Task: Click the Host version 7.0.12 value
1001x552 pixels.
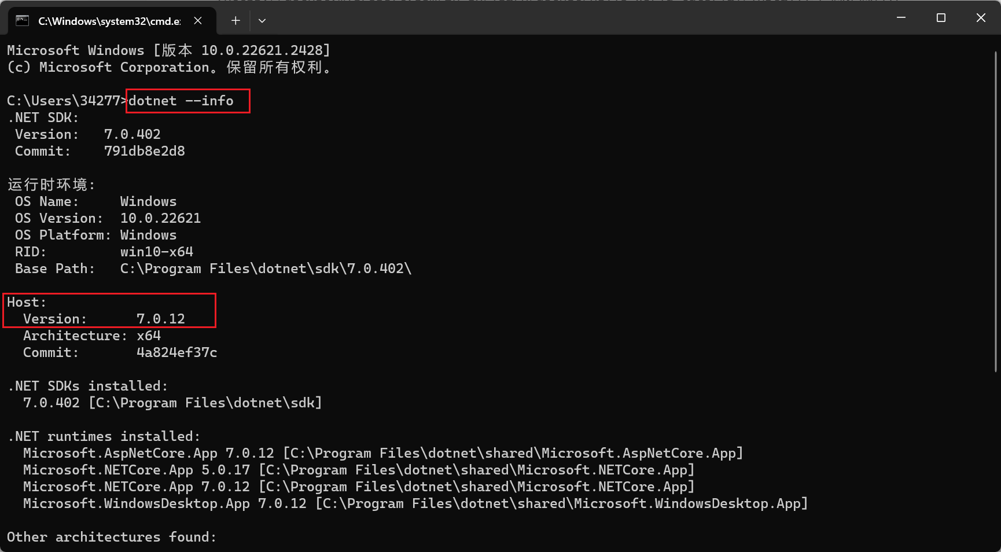Action: point(161,319)
